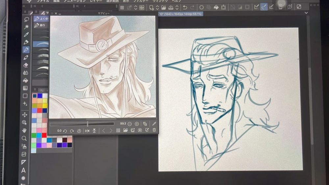Toggle the Sub View eyedropper auto-switch

(154, 124)
